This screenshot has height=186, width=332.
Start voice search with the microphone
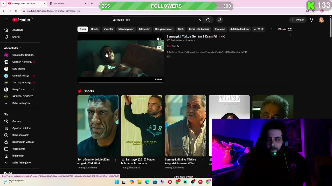point(220,20)
